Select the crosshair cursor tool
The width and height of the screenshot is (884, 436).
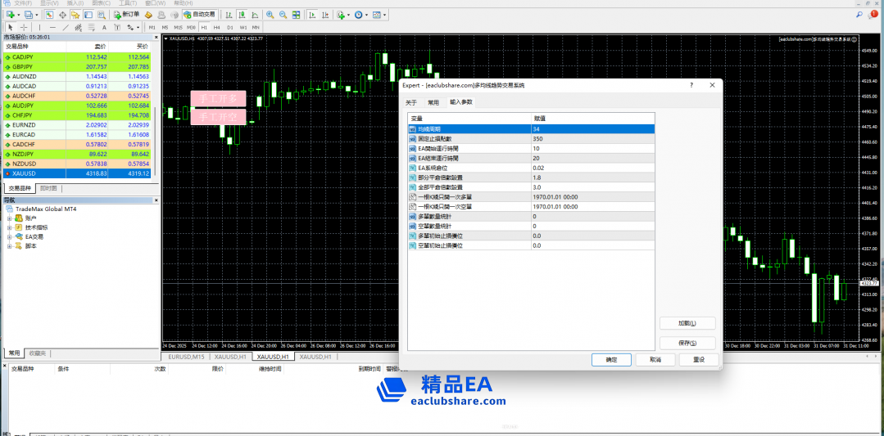pyautogui.click(x=25, y=27)
